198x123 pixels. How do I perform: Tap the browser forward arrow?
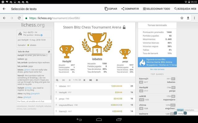click(12, 18)
